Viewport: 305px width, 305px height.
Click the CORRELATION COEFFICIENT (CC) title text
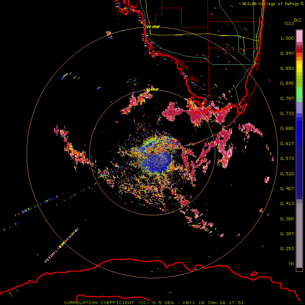(x=107, y=303)
